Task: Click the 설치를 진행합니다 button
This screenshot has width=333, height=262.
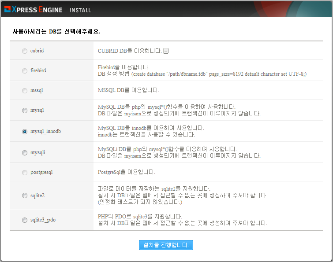Action: pyautogui.click(x=166, y=245)
